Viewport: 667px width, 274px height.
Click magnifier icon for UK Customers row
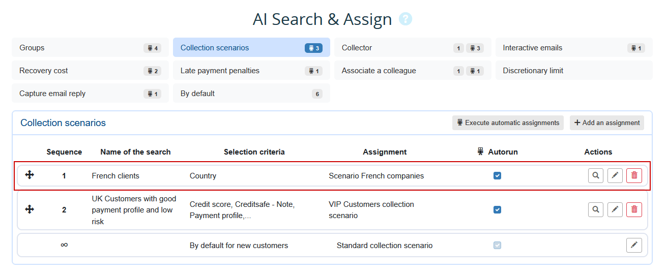click(596, 209)
